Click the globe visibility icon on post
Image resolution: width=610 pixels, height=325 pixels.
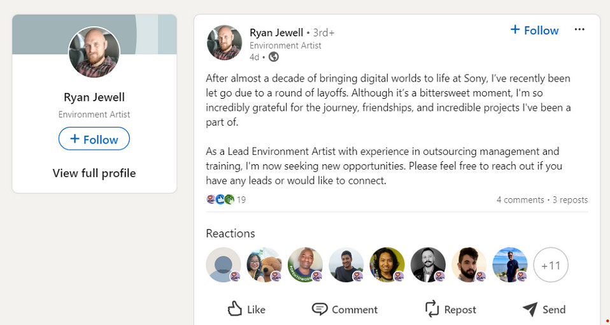pos(274,57)
